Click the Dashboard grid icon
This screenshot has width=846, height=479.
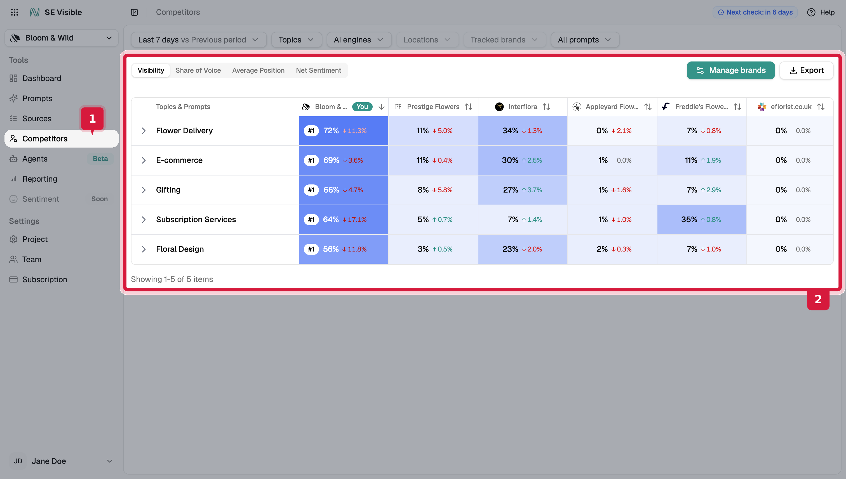(13, 78)
